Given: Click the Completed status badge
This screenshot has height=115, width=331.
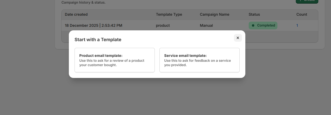Looking at the screenshot, I should click(x=263, y=25).
